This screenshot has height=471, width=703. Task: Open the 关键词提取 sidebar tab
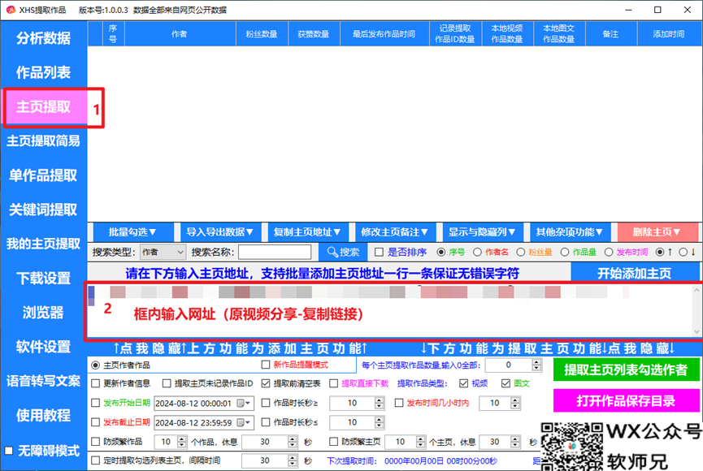tap(44, 210)
